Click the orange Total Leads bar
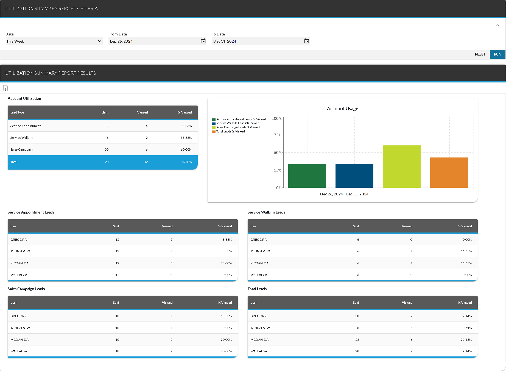Viewport: 506px width, 371px height. 449,173
